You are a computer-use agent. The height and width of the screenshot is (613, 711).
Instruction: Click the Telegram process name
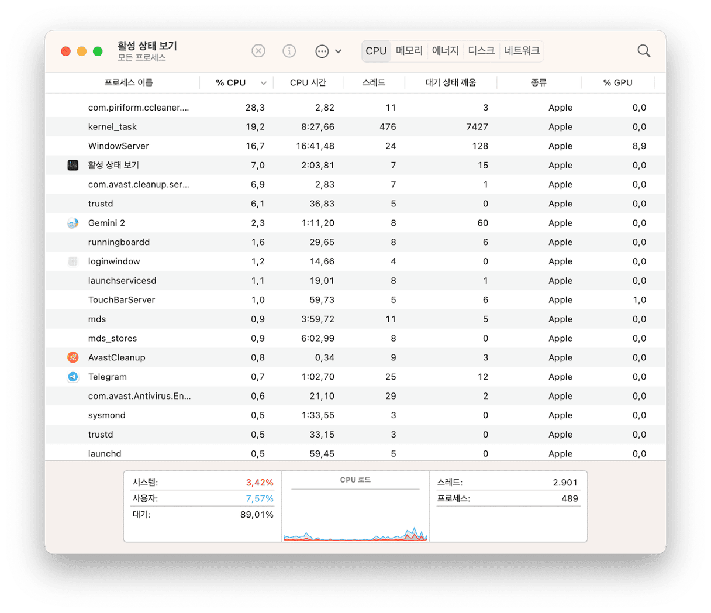(108, 377)
